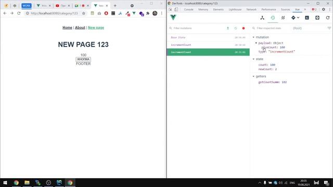Viewport: 333px width, 187px height.
Task: Open the Vue performance panel icon
Action: click(307, 18)
